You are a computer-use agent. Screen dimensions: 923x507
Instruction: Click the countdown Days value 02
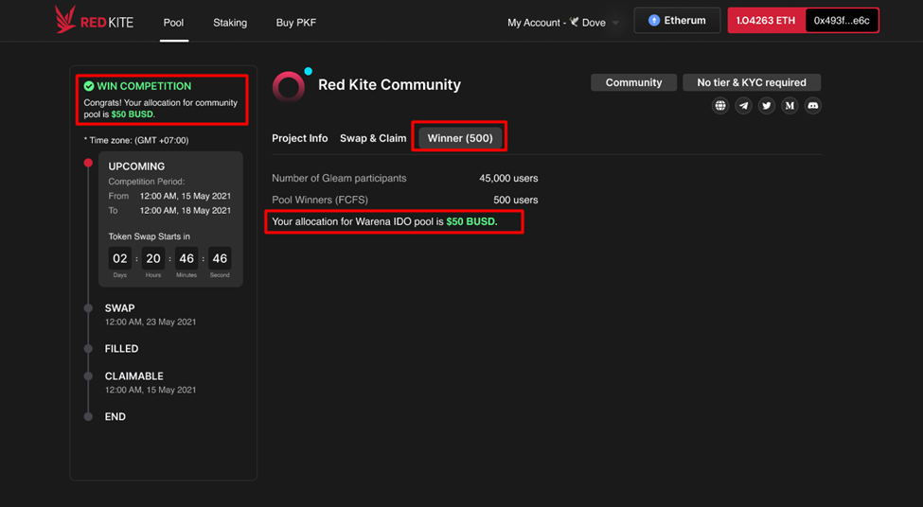120,258
